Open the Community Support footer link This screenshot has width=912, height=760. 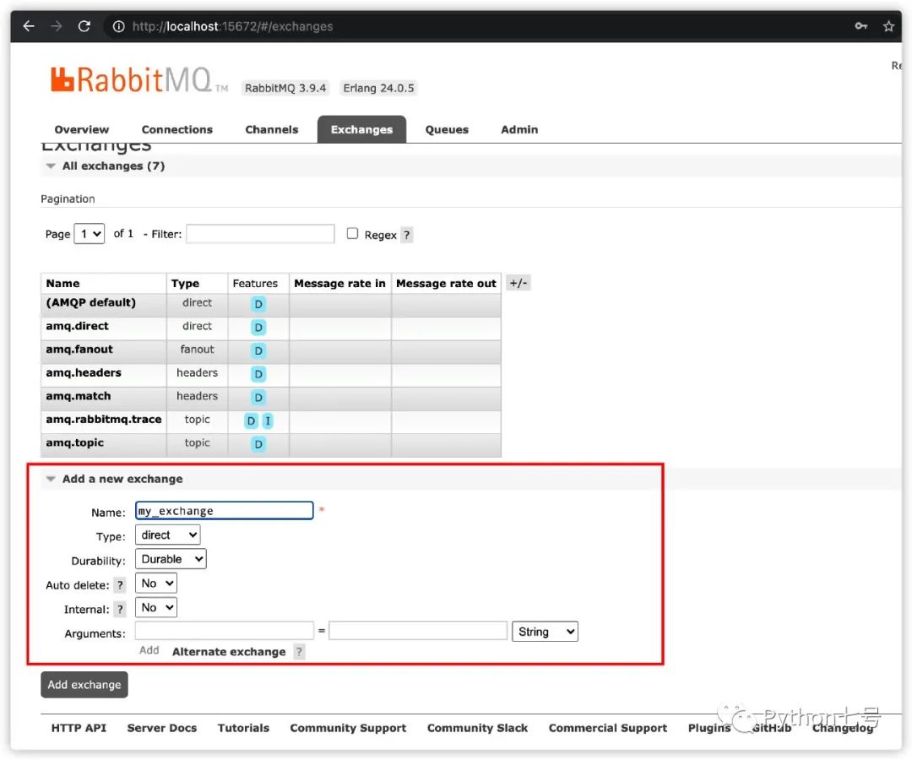coord(348,728)
